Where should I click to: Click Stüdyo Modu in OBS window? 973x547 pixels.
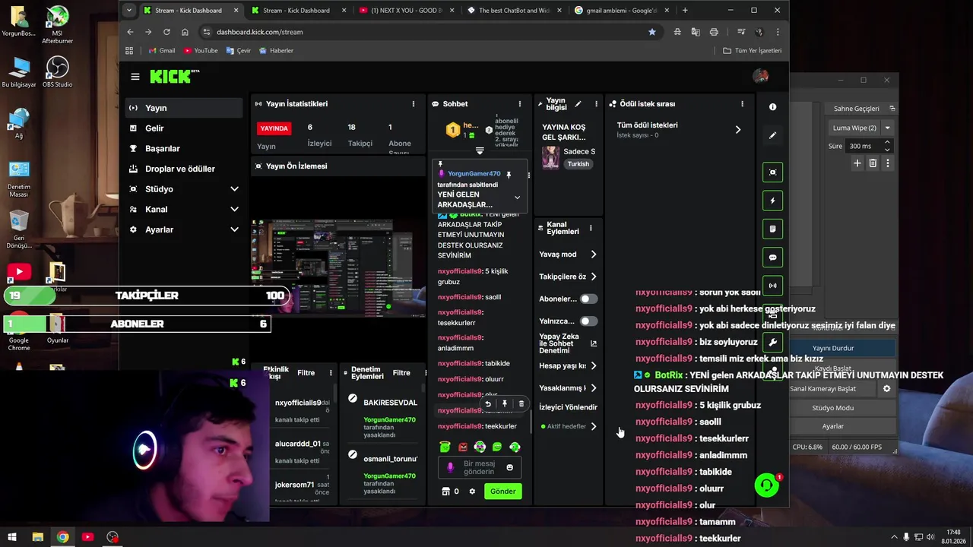tap(833, 408)
